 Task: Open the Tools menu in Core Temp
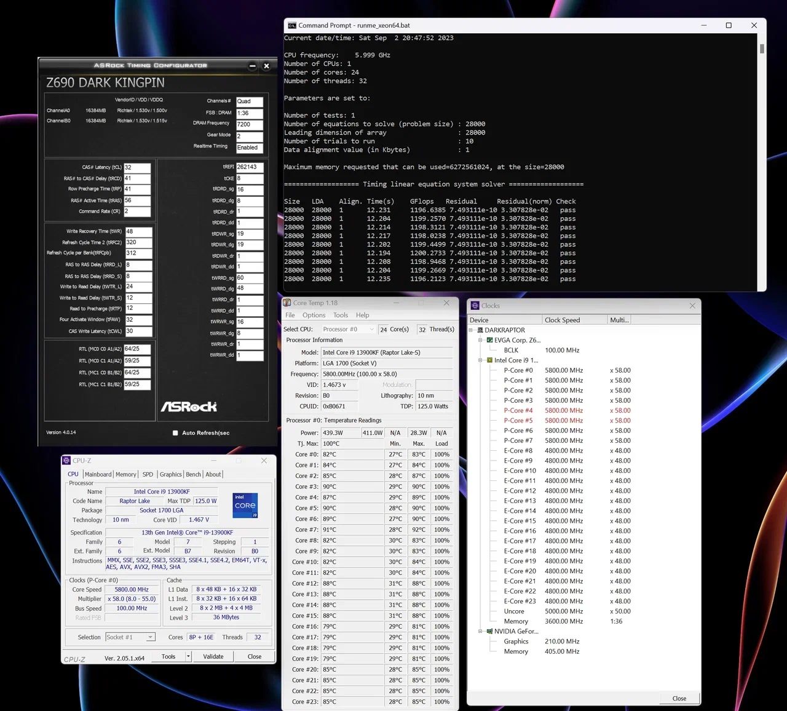point(341,315)
